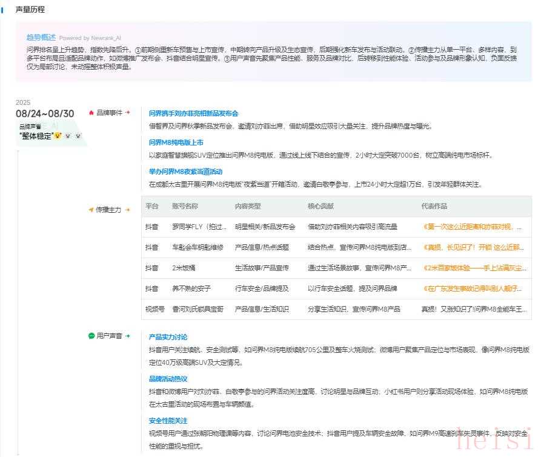Select the account cell 养不熟的安子
Viewport: 544px width, 457px height.
[191, 289]
